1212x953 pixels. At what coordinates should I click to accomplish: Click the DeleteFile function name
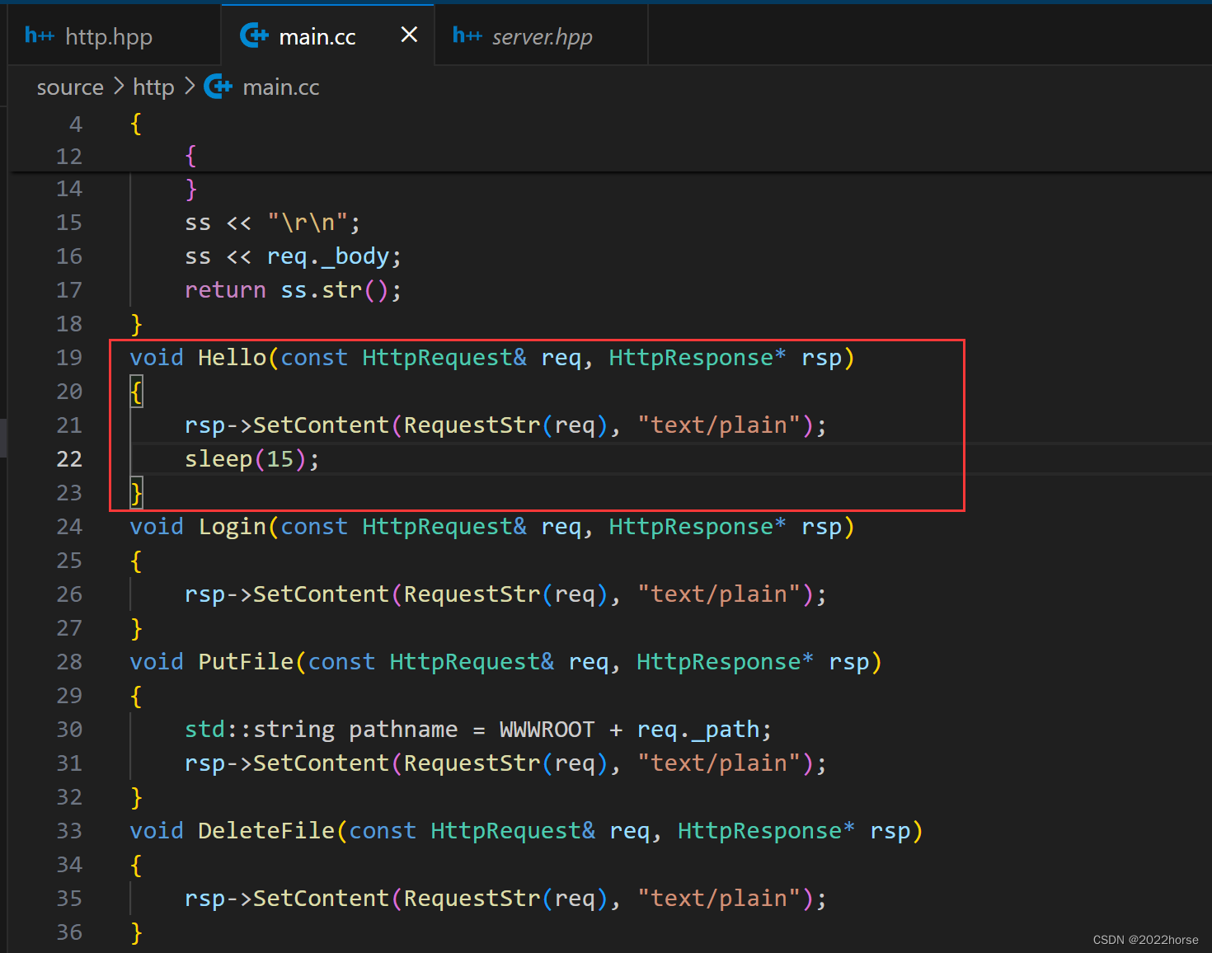[x=265, y=831]
